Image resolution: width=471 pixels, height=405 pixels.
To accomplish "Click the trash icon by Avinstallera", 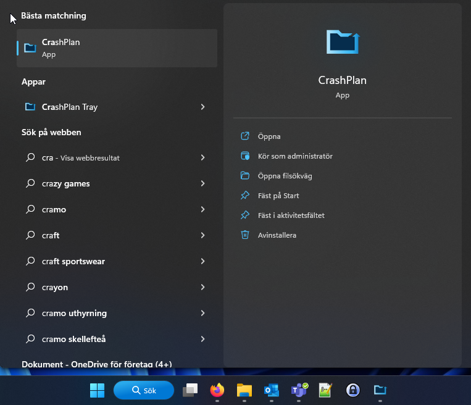I will (245, 235).
